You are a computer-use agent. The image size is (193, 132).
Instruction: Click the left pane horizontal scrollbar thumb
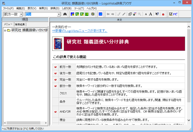(24, 123)
